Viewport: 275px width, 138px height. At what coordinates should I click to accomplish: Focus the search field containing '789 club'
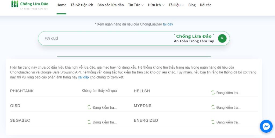coord(107,38)
